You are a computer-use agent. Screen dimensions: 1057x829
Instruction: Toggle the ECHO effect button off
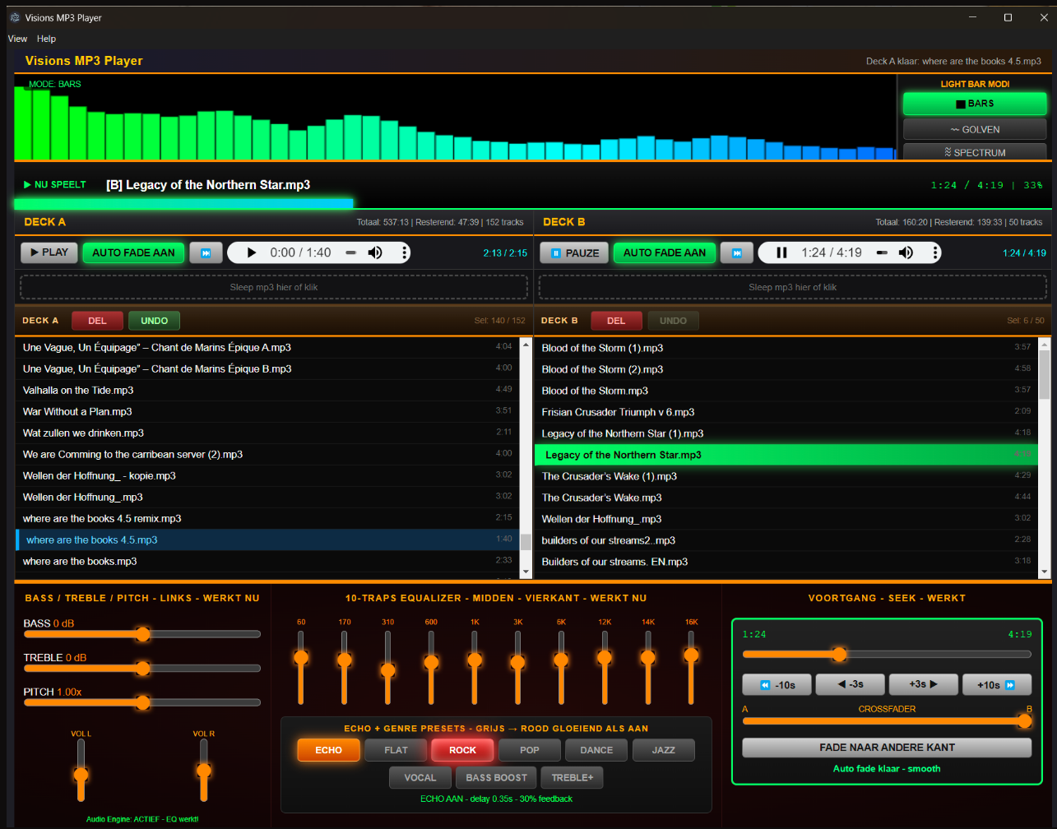coord(328,750)
